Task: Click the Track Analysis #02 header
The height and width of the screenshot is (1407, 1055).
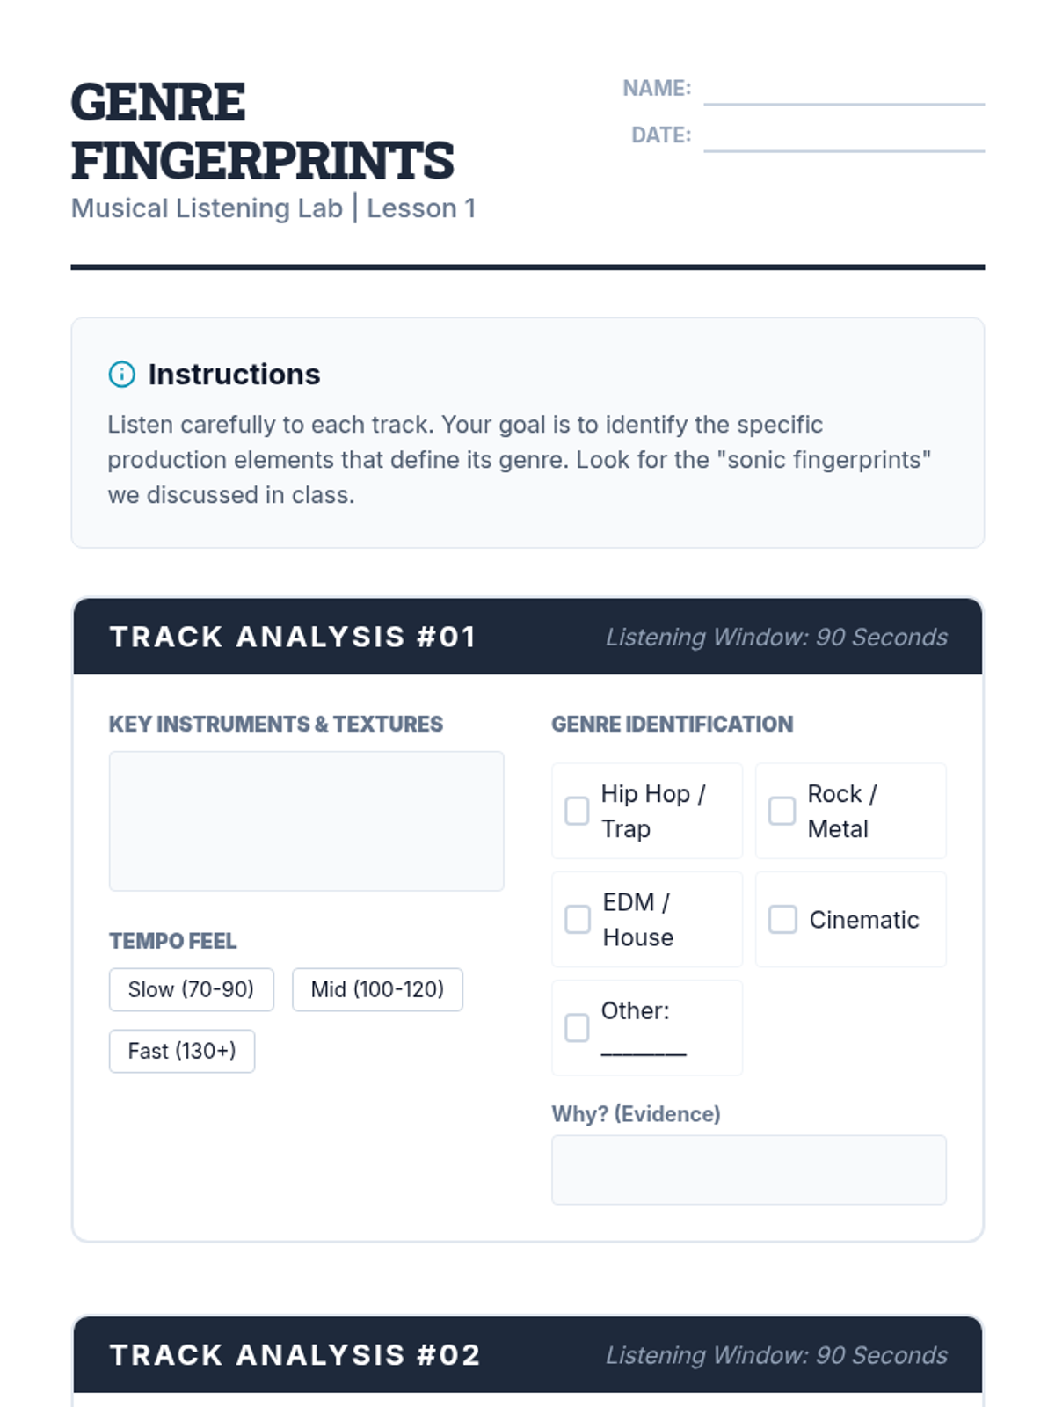Action: [x=295, y=1355]
